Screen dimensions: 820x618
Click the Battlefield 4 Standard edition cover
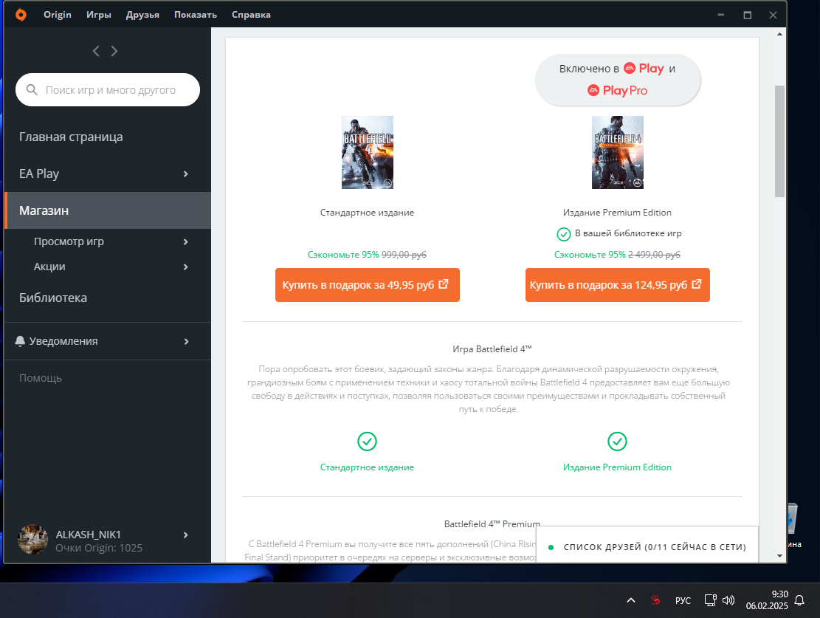pyautogui.click(x=367, y=152)
